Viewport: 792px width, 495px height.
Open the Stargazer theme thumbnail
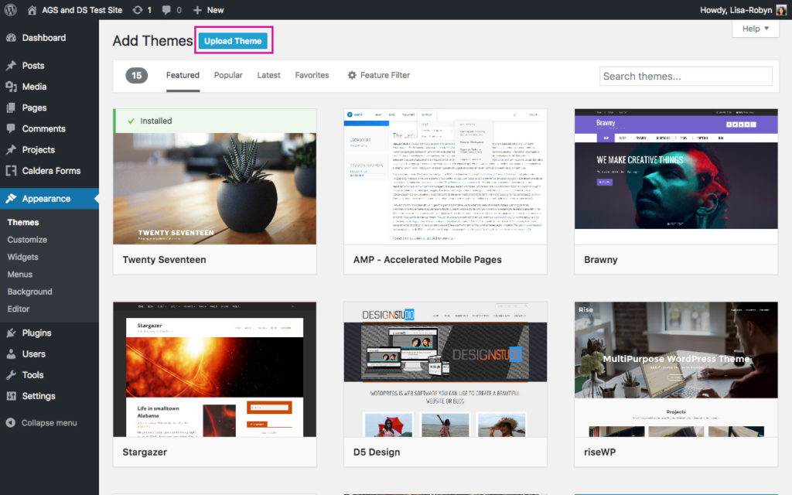tap(215, 369)
